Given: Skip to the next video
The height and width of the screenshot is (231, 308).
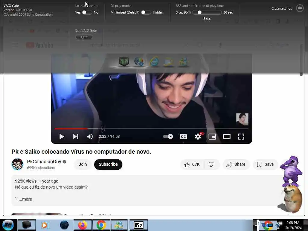Looking at the screenshot, I should (x=75, y=137).
